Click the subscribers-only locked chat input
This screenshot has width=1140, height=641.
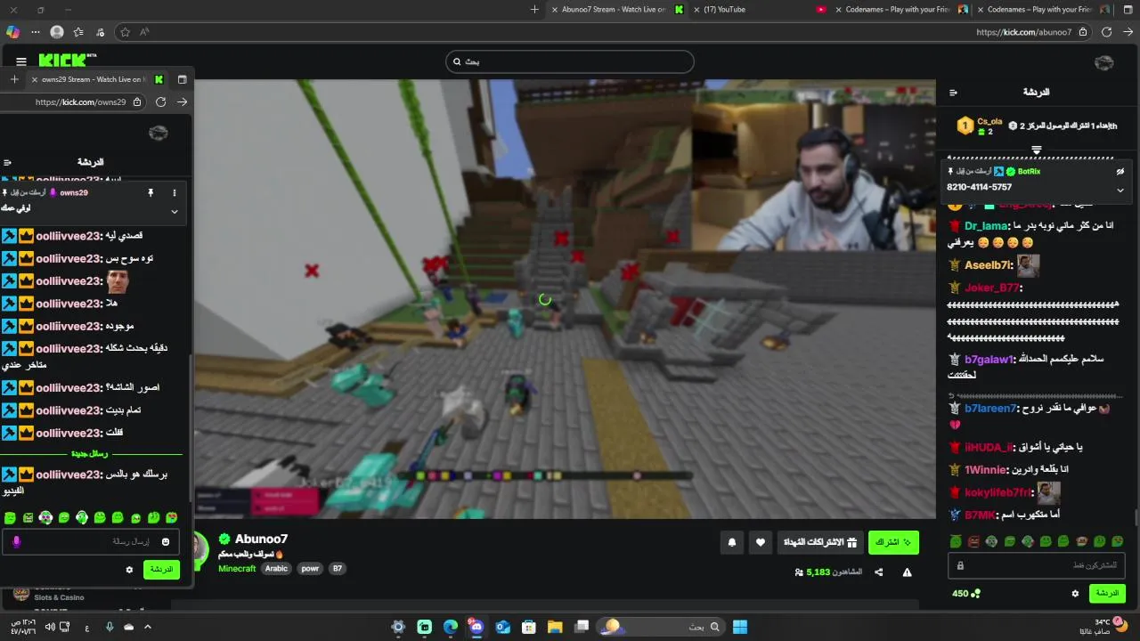1038,565
